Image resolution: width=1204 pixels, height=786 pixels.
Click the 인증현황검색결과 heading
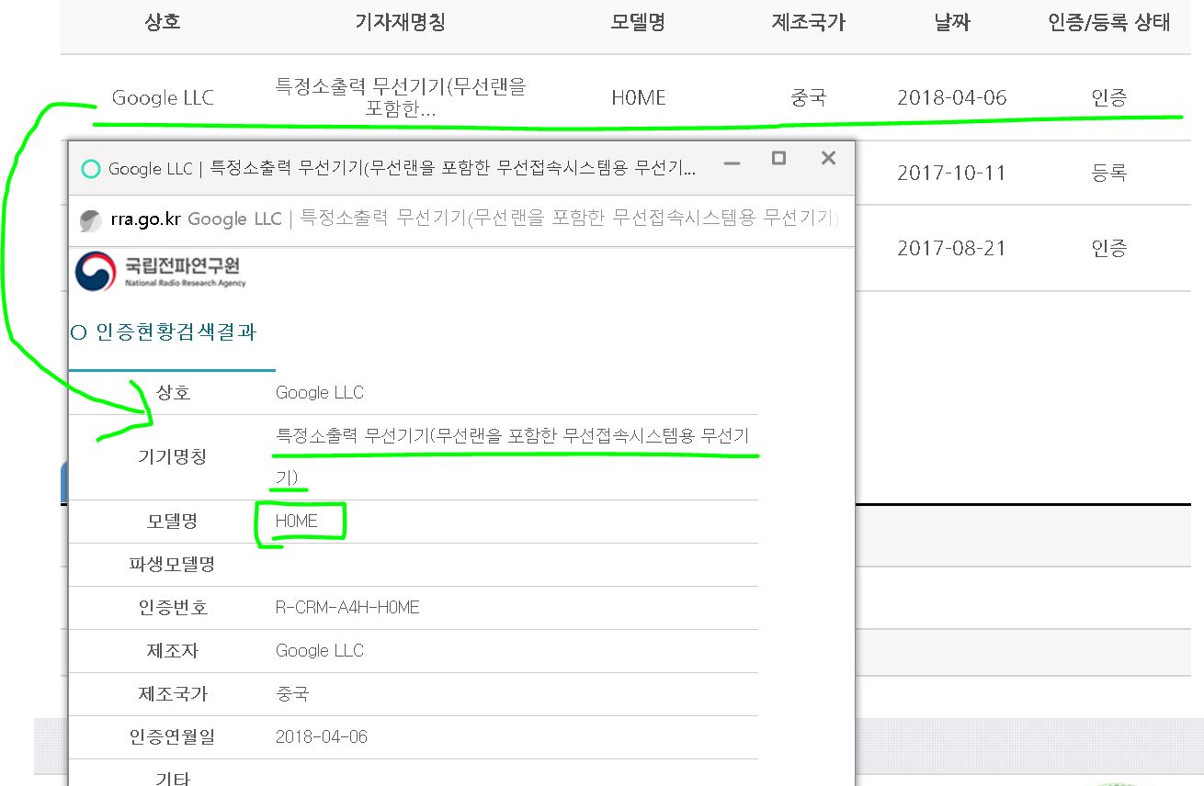[175, 332]
